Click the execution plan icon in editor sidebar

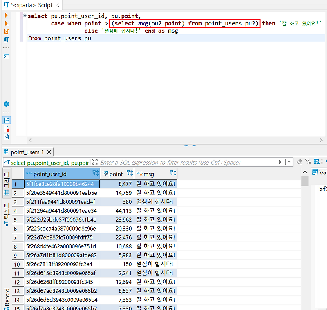click(6, 40)
